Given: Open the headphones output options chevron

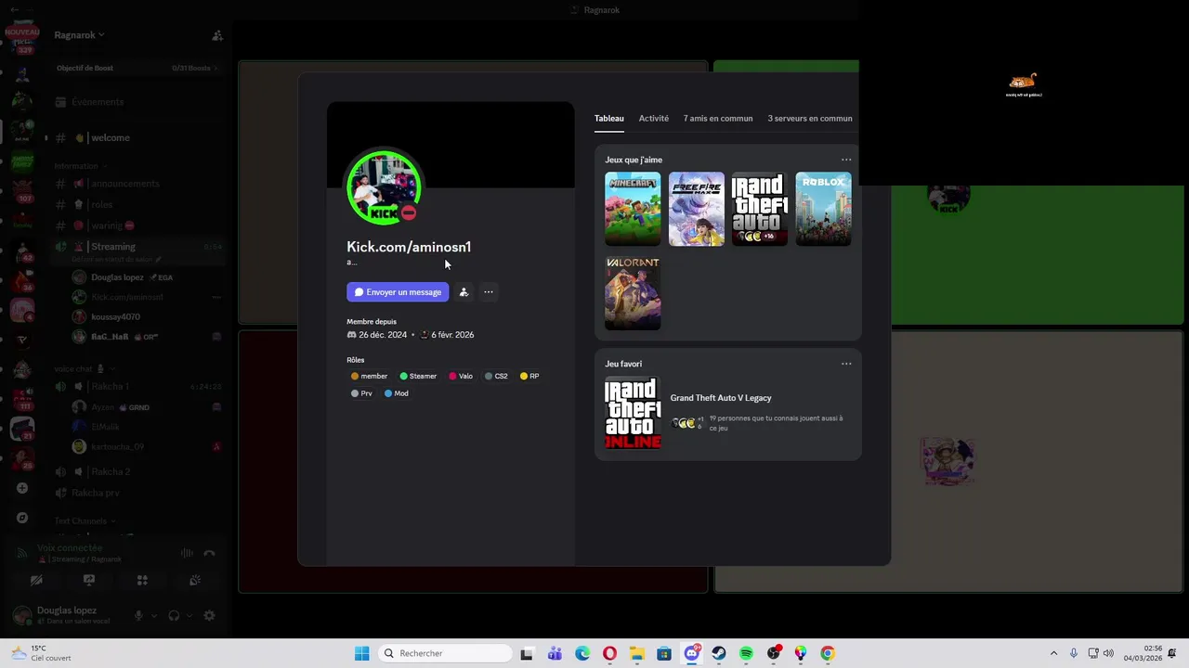Looking at the screenshot, I should 189,615.
